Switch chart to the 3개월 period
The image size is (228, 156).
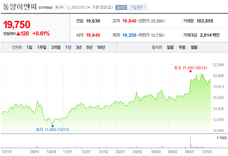[56, 47]
